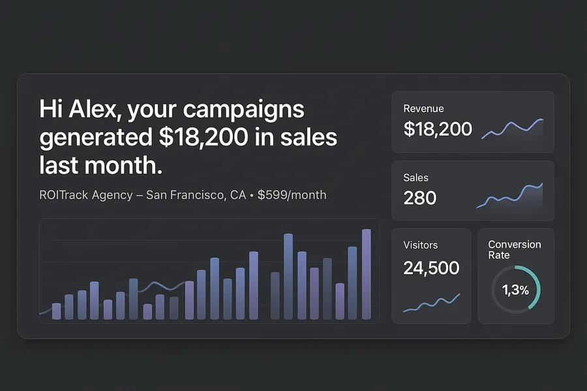Click the Sales sparkline chart
This screenshot has width=587, height=391.
[x=509, y=195]
